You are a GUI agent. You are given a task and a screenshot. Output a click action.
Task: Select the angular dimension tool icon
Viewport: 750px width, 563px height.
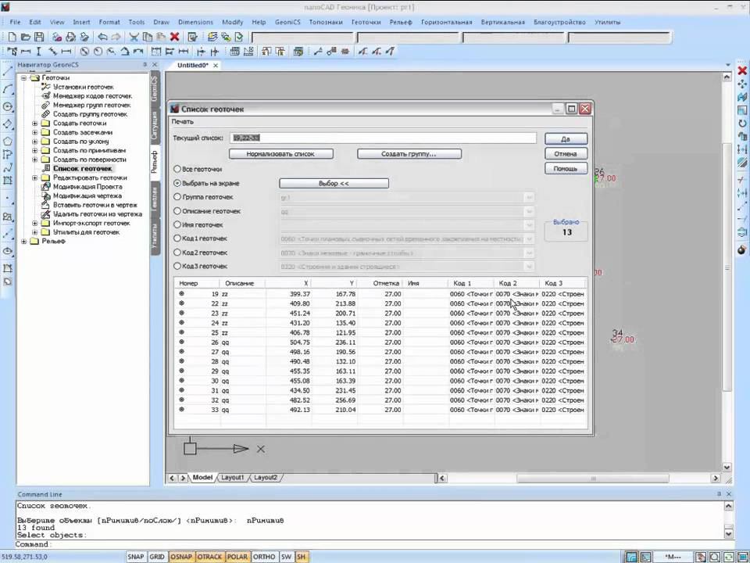(x=125, y=52)
